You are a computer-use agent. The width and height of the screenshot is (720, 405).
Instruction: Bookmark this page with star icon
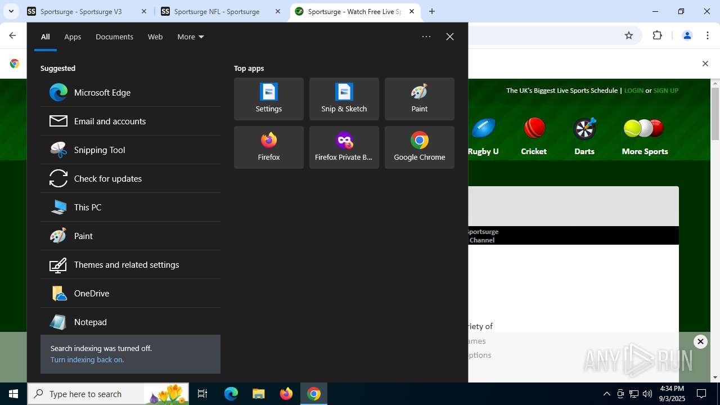point(629,35)
